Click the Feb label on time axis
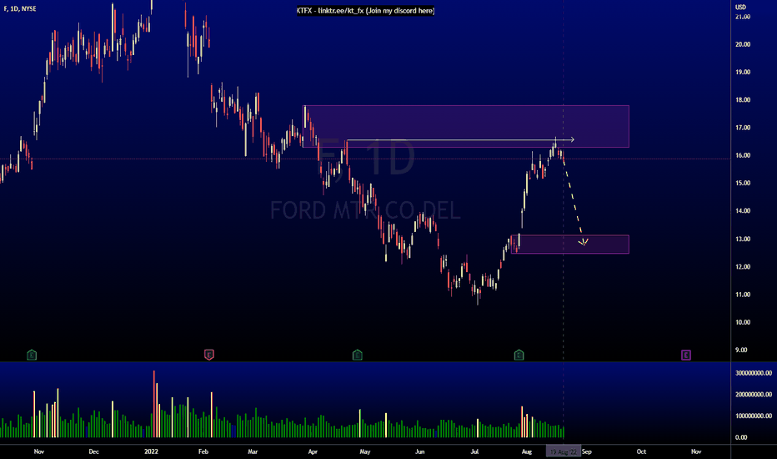Image resolution: width=777 pixels, height=459 pixels. tap(203, 451)
